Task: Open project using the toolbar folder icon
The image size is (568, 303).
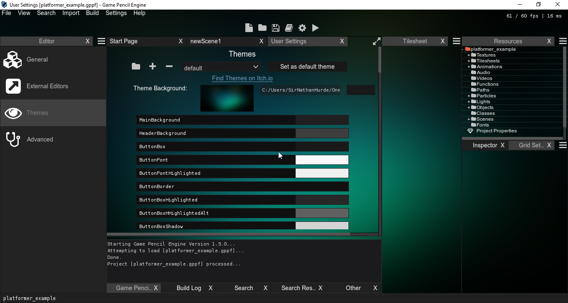Action: [x=262, y=28]
